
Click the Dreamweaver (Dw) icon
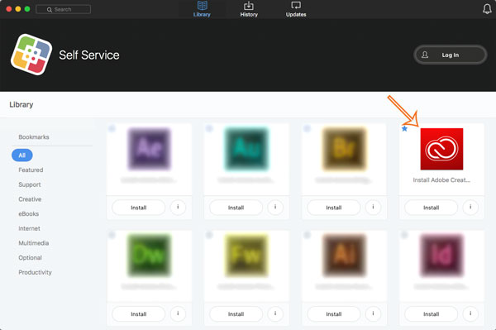150,256
